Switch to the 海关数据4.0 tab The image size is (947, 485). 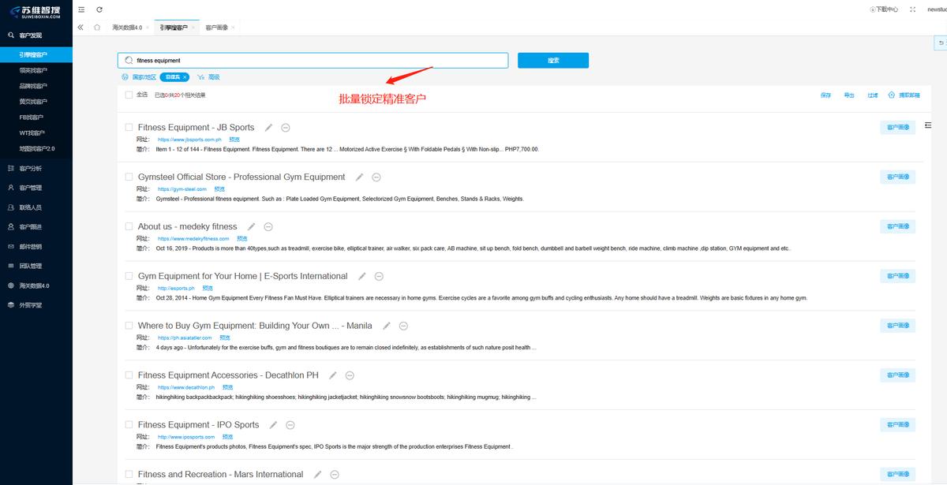tap(127, 28)
